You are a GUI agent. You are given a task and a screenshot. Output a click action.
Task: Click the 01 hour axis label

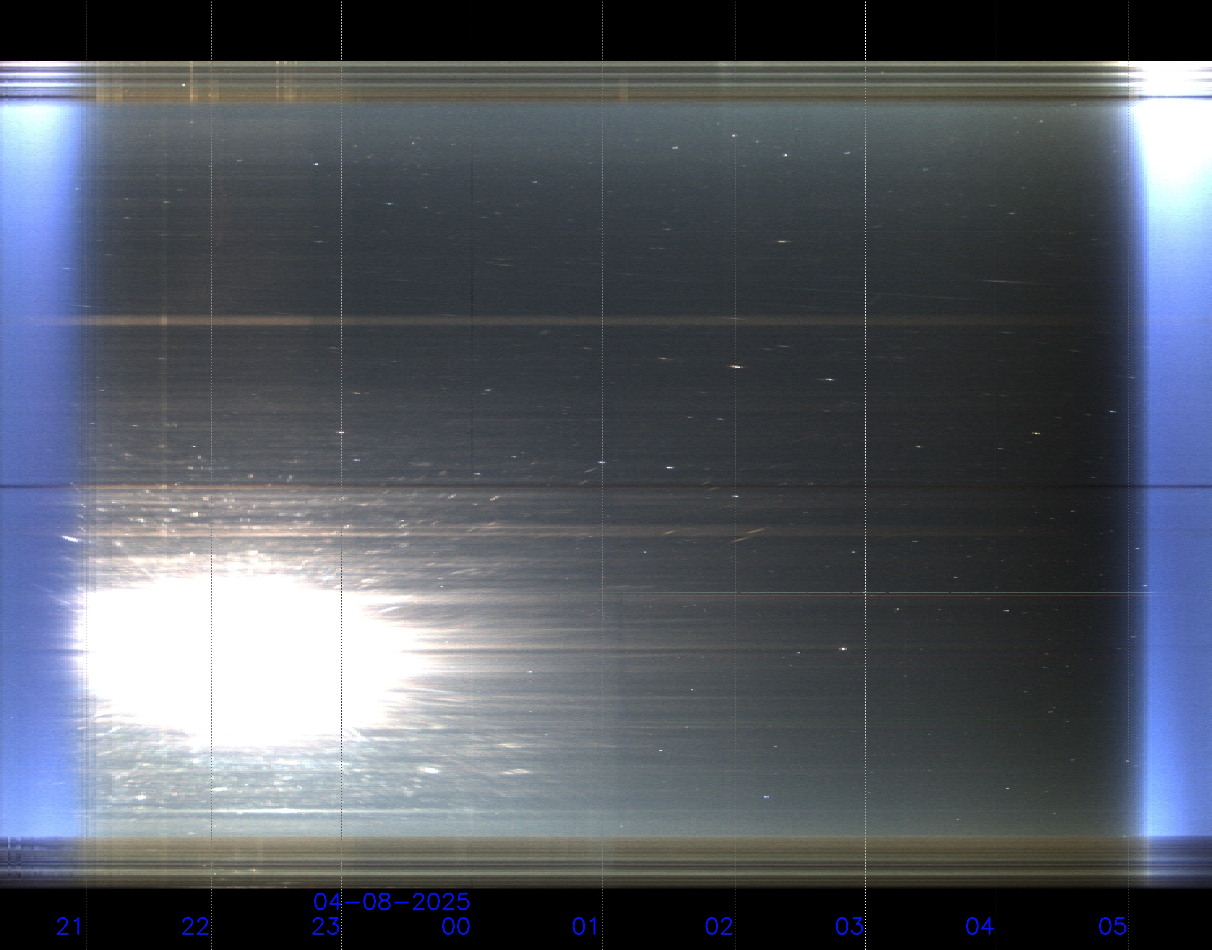pyautogui.click(x=586, y=927)
